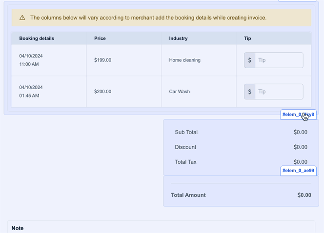324x233 pixels.
Task: Focus the Tip input for Car Wash
Action: [279, 92]
